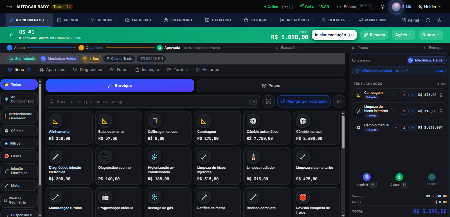450x217 pixels.
Task: Open the Outras dropdown
Action: pos(431,35)
